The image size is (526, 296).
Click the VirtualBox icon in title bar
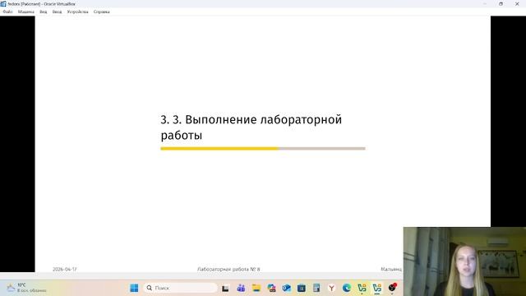(3, 3)
